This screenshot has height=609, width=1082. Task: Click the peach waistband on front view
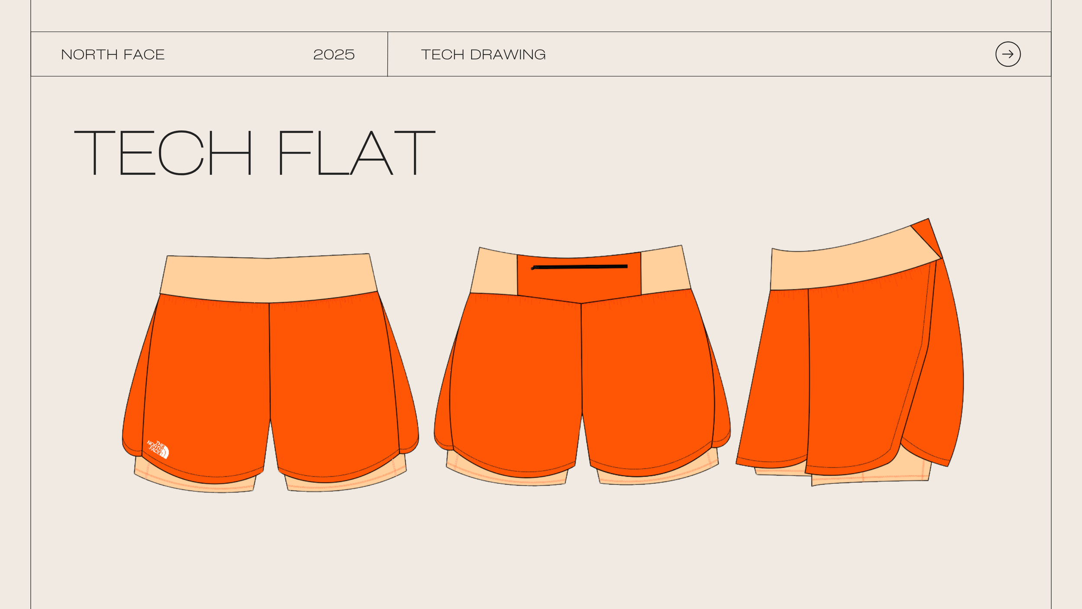(x=268, y=279)
